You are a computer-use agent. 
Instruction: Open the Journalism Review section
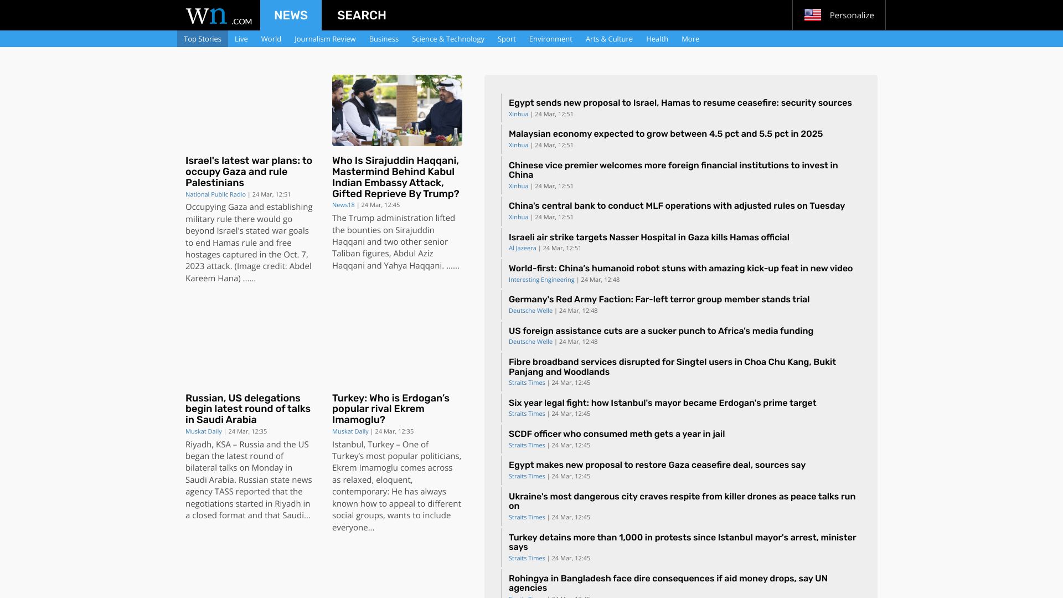pos(325,39)
